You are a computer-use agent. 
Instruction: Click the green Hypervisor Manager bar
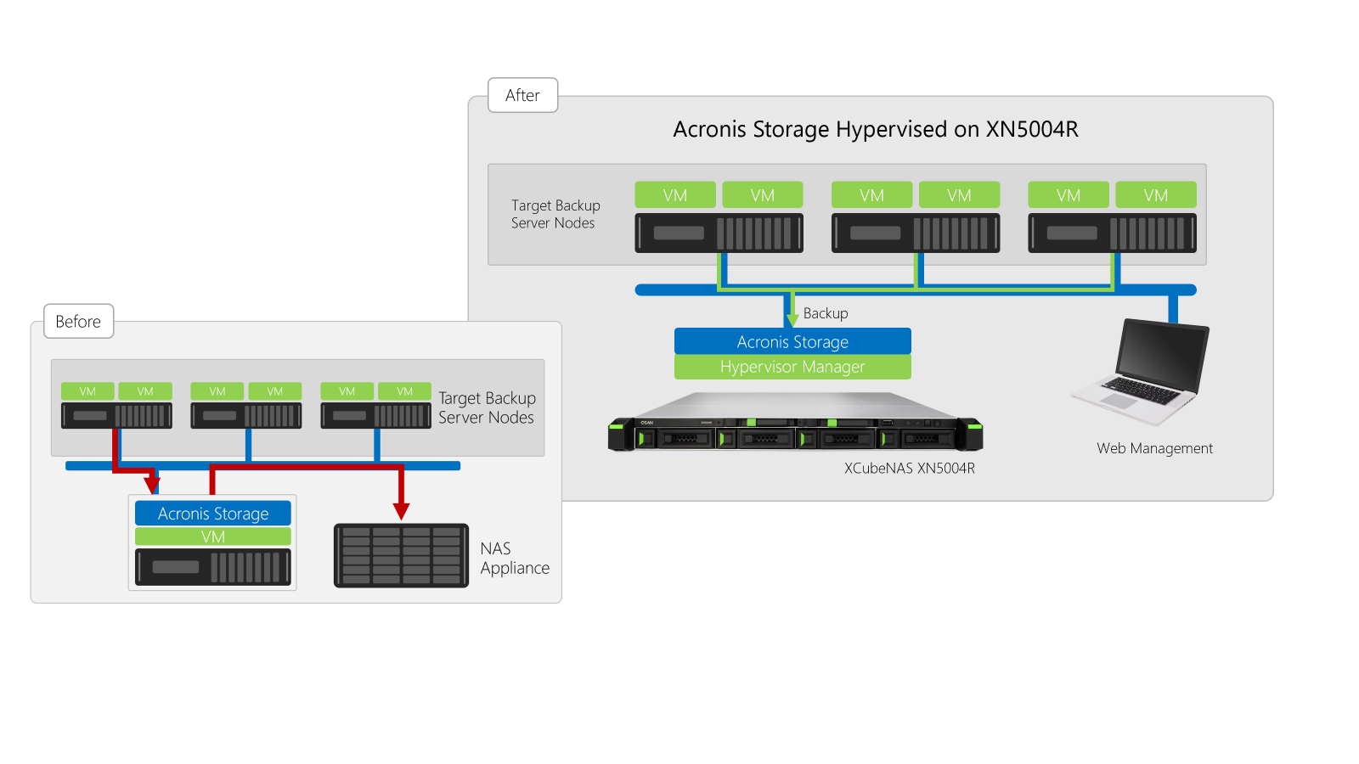pos(792,367)
